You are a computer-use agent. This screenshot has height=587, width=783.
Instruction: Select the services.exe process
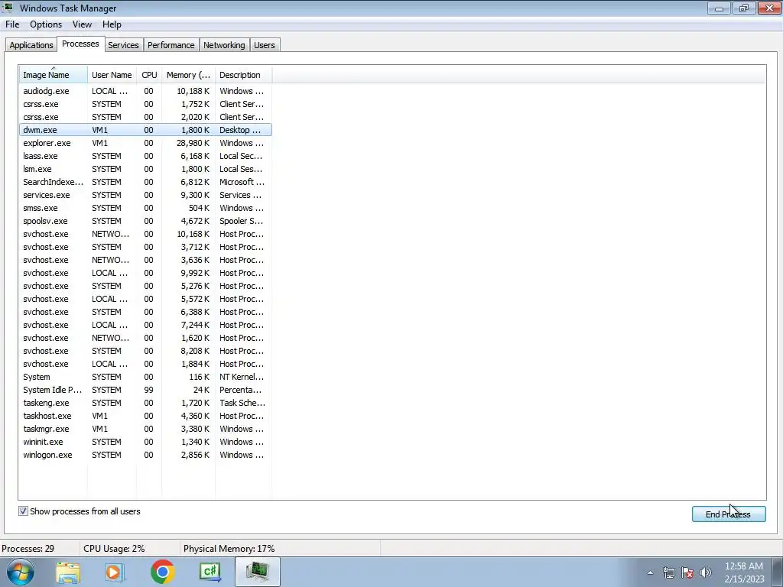coord(145,195)
